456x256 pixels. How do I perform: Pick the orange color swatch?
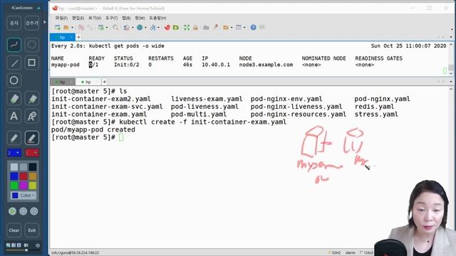(x=33, y=176)
